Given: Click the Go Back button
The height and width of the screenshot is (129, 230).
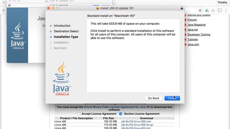Looking at the screenshot, I should click(x=153, y=98).
